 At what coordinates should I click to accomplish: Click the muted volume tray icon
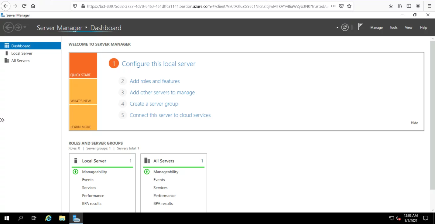(x=399, y=218)
